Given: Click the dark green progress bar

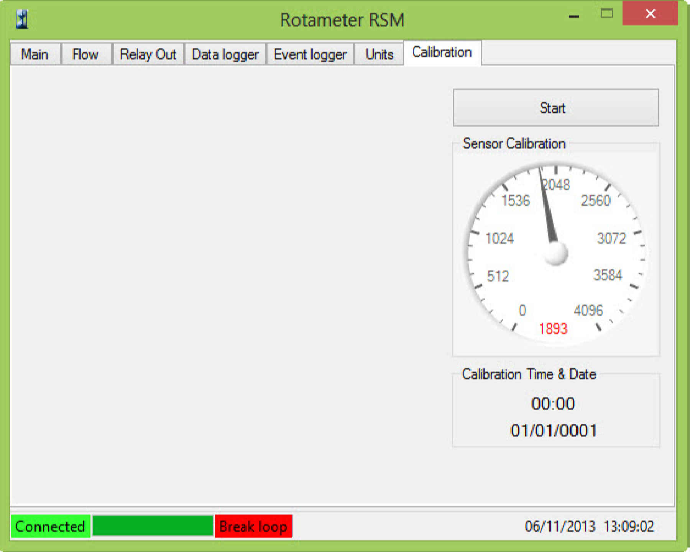Looking at the screenshot, I should 153,526.
